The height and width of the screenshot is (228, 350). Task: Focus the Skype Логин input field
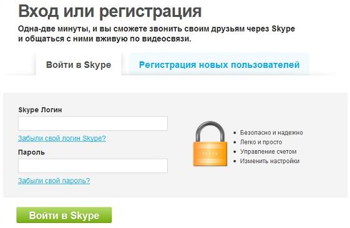(93, 123)
